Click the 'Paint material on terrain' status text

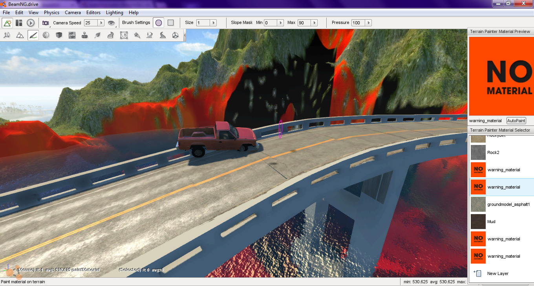[x=23, y=282]
